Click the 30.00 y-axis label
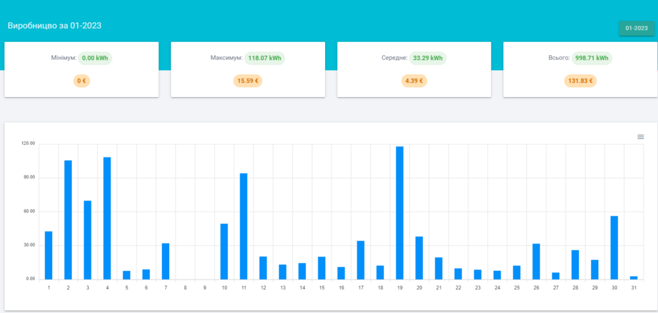 (30, 245)
